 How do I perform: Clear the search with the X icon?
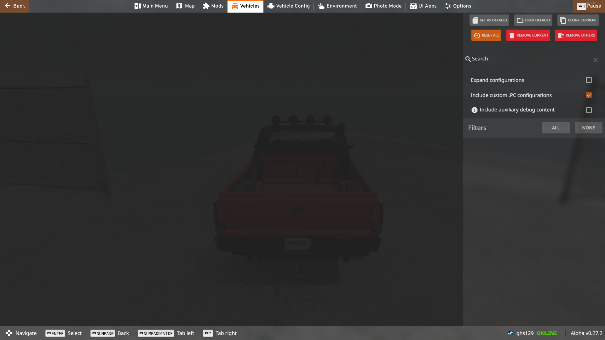point(595,60)
